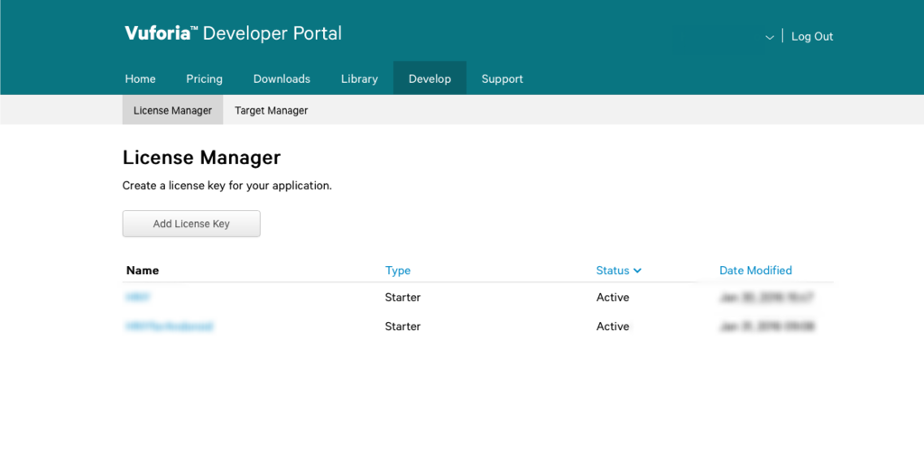Navigate to the Downloads section
The image size is (924, 460).
[x=282, y=78]
